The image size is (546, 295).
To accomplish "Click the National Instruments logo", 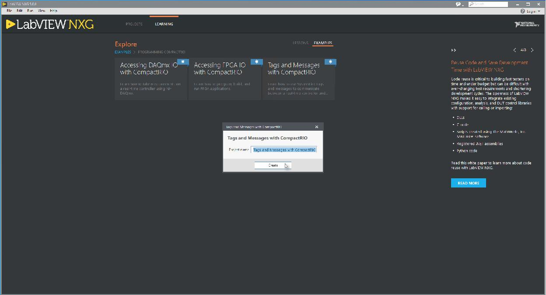I will pos(527,24).
